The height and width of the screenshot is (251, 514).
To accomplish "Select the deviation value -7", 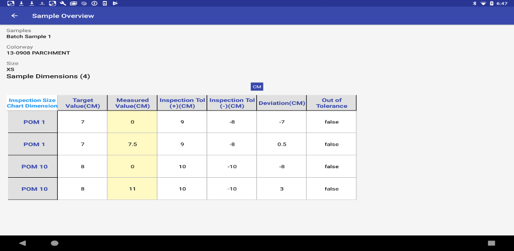I will (x=282, y=122).
